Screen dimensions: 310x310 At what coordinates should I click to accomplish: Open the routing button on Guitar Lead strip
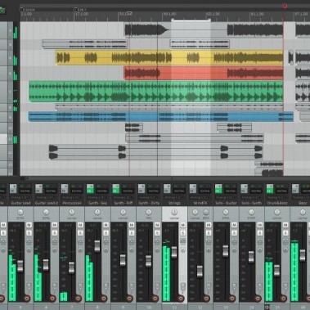pyautogui.click(x=25, y=191)
